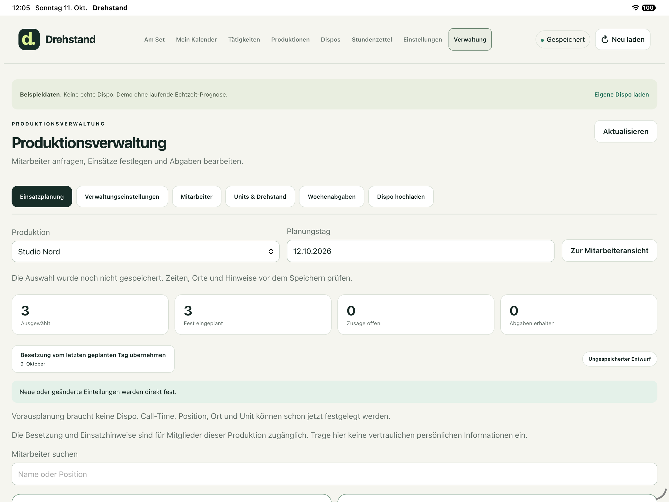Switch to Verwaltungseinstellungen tab
The height and width of the screenshot is (502, 669).
pos(122,196)
